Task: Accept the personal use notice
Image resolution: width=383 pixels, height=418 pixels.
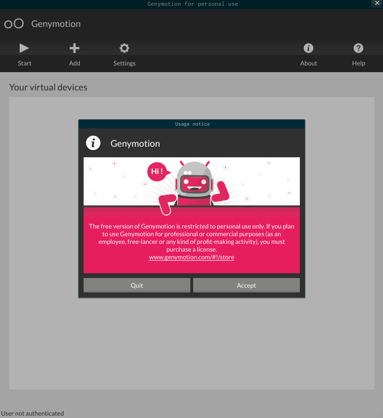Action: (247, 285)
